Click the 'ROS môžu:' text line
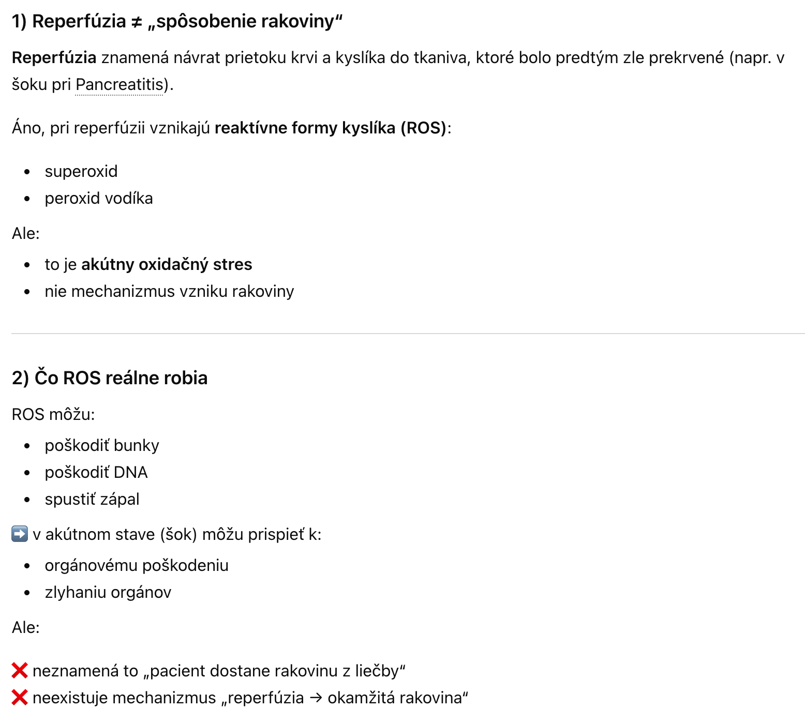This screenshot has height=724, width=805. [x=53, y=414]
